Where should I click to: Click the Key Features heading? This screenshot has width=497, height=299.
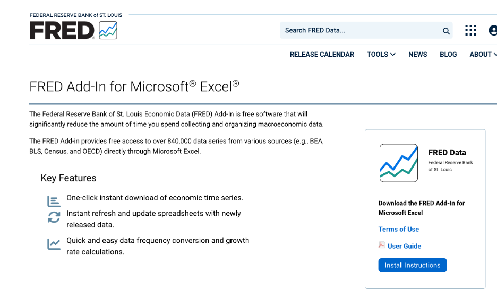pyautogui.click(x=68, y=178)
